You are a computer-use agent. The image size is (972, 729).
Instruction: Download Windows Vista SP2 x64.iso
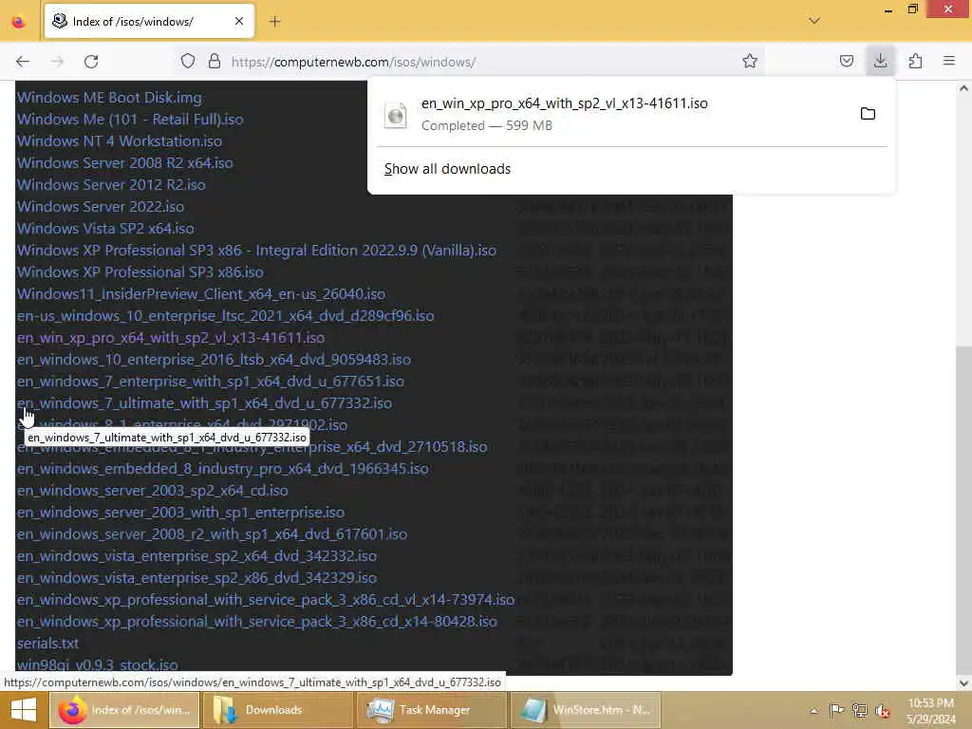[105, 229]
